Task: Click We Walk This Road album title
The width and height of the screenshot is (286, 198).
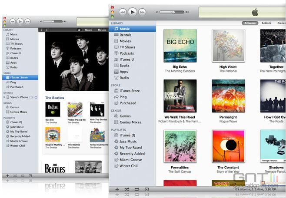Action: [x=180, y=117]
